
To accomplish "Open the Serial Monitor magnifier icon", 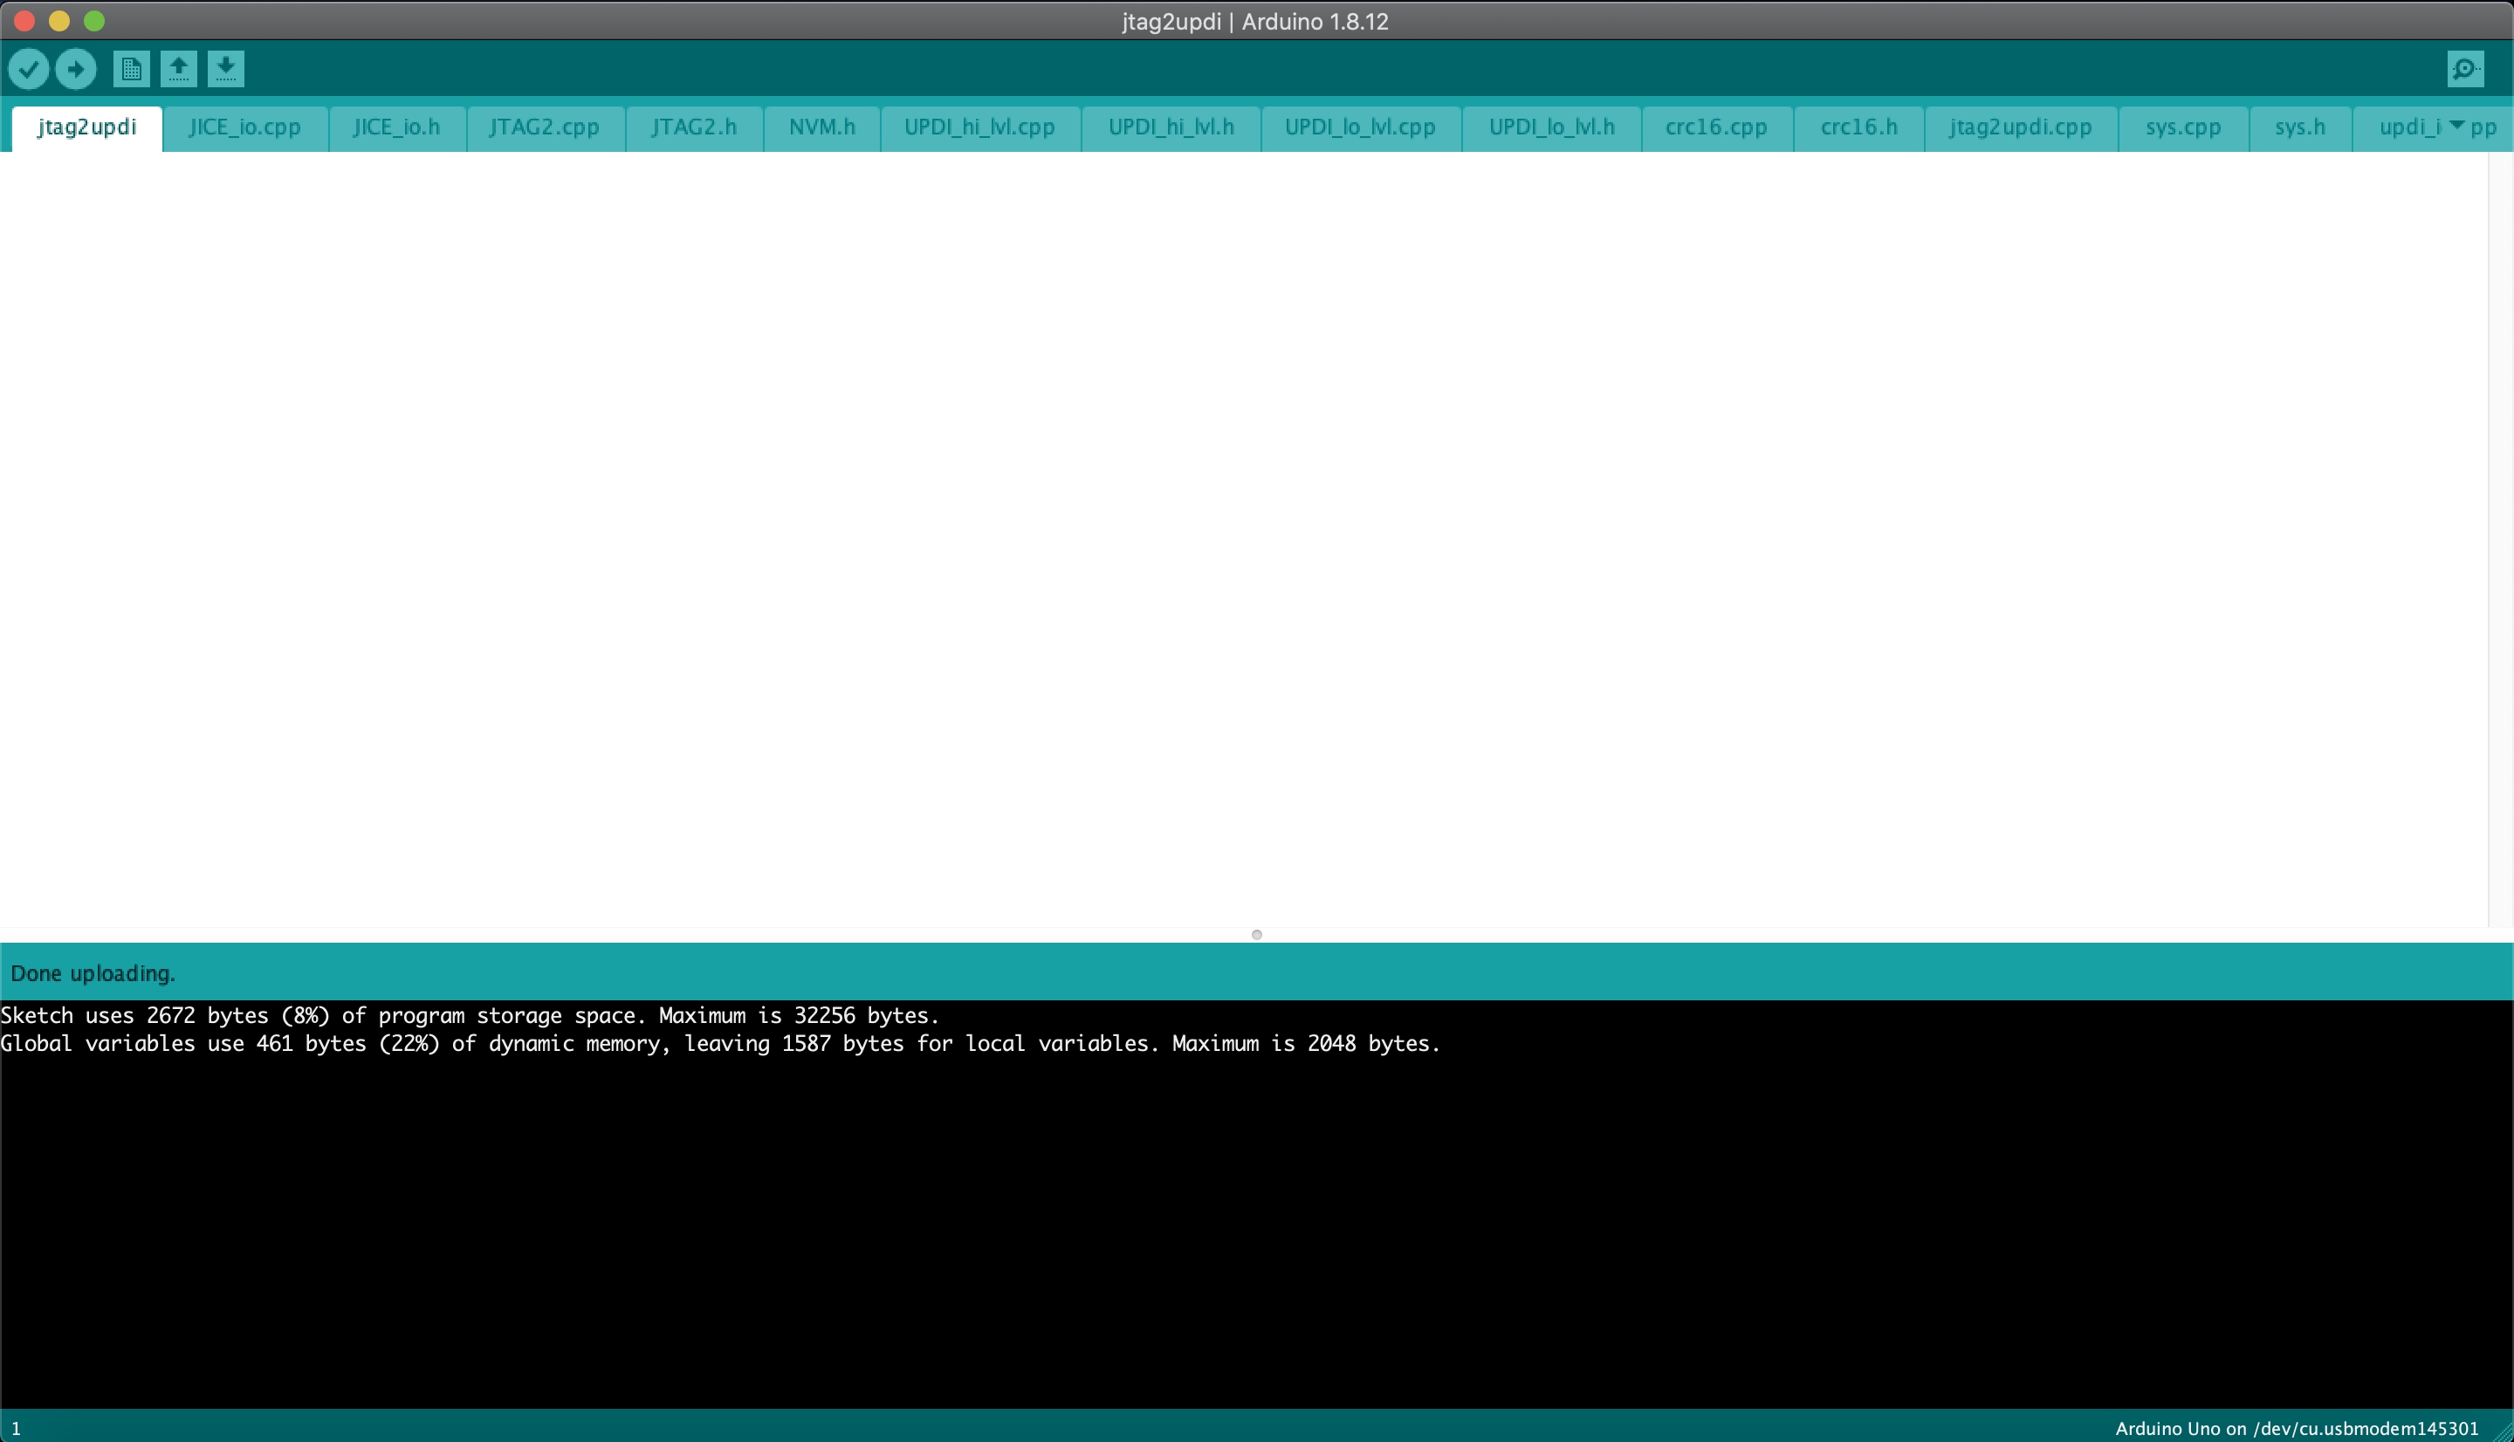I will (2464, 69).
